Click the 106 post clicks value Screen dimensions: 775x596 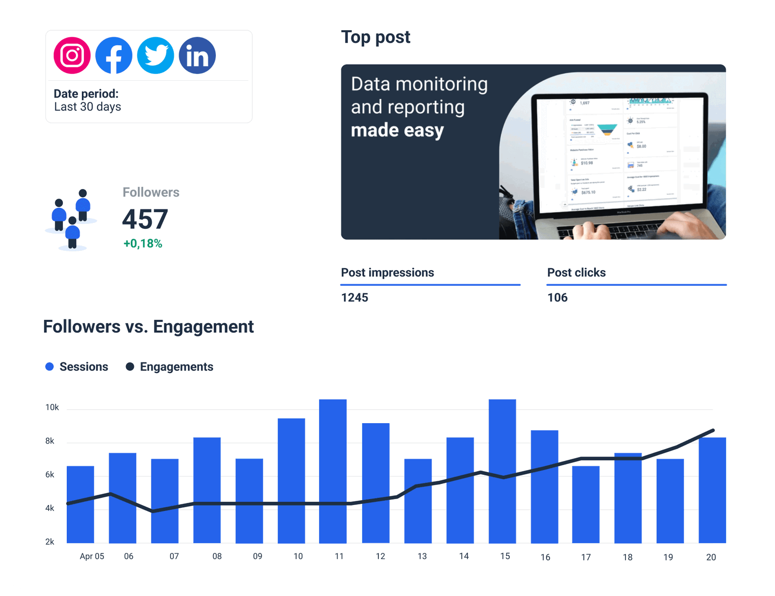tap(558, 297)
